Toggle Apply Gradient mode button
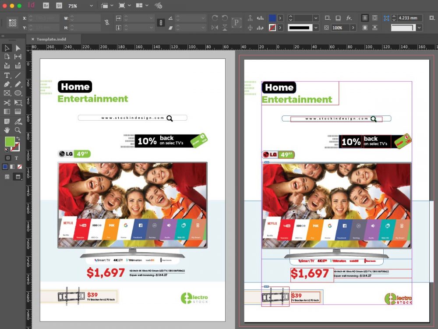 point(12,167)
